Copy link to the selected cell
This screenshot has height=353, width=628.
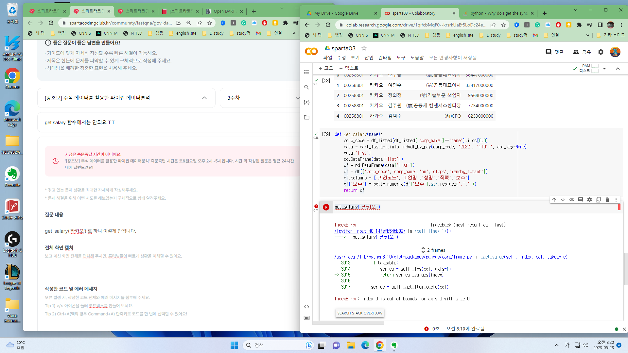[x=572, y=200]
